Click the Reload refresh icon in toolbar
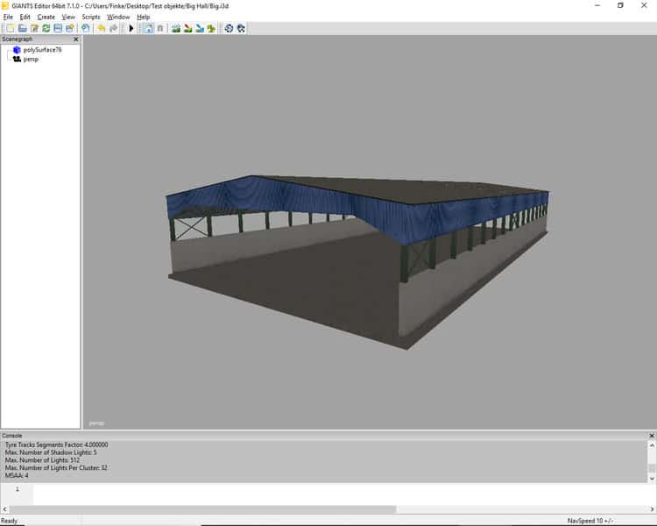The width and height of the screenshot is (657, 526). [x=46, y=28]
